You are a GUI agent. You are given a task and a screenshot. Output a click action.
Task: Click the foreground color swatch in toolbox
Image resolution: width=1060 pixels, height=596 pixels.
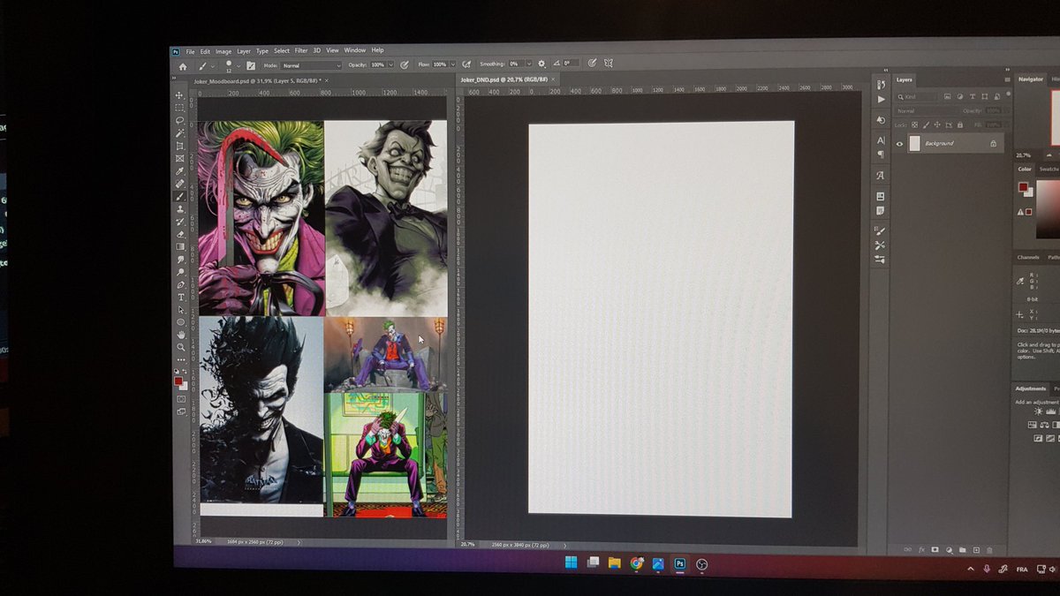[178, 382]
